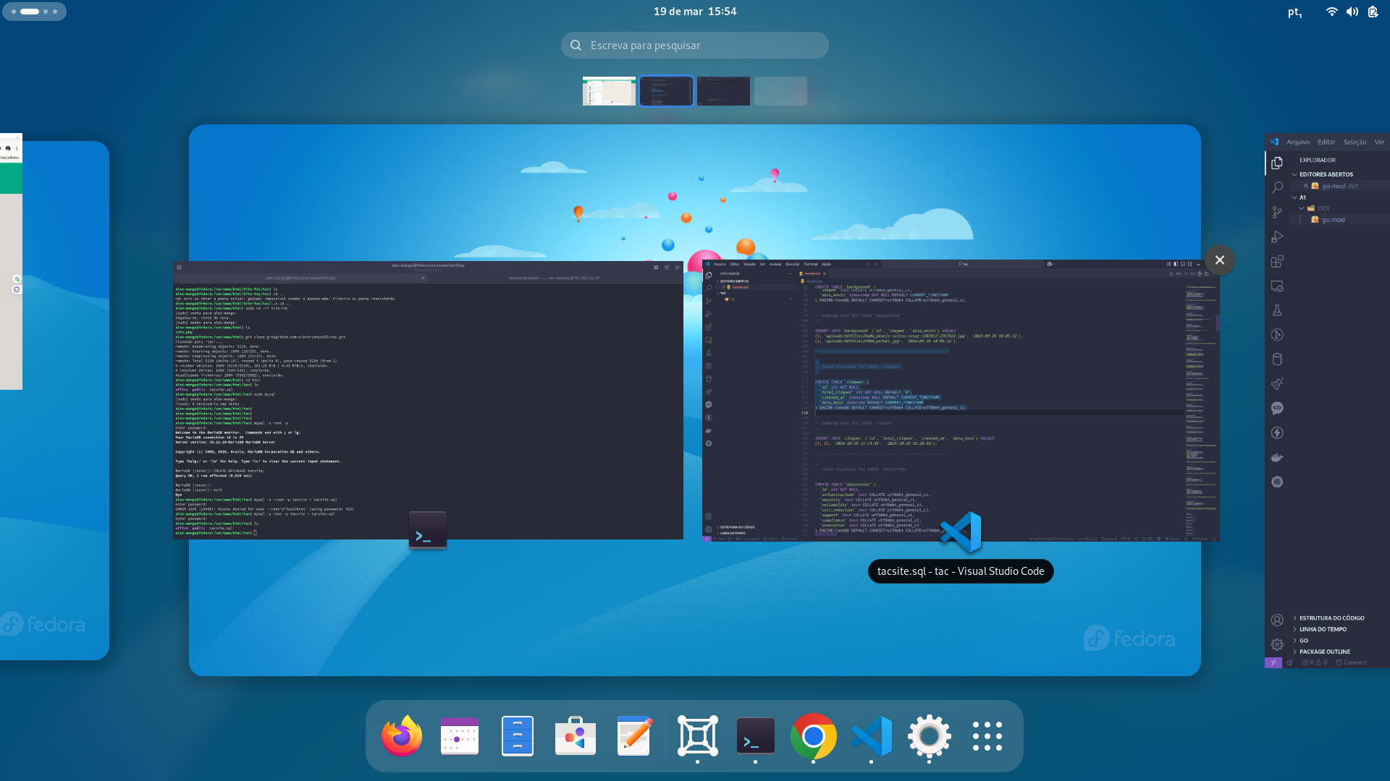Expand PACKAGE OUTLINE section
The width and height of the screenshot is (1390, 781).
point(1324,652)
